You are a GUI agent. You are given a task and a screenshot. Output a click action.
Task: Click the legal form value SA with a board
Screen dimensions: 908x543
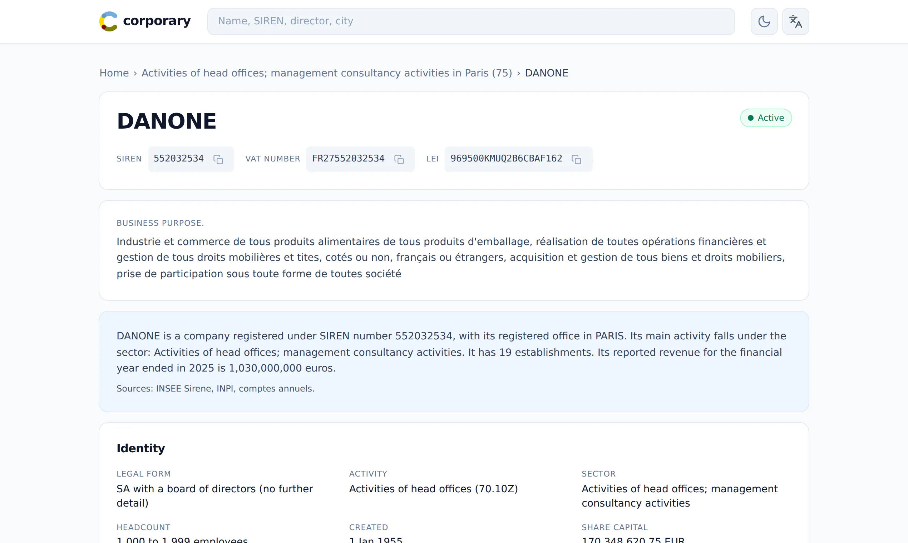pyautogui.click(x=214, y=496)
